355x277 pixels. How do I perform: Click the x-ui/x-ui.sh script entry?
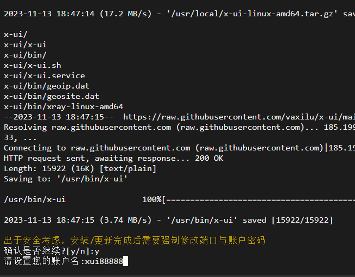click(x=33, y=66)
